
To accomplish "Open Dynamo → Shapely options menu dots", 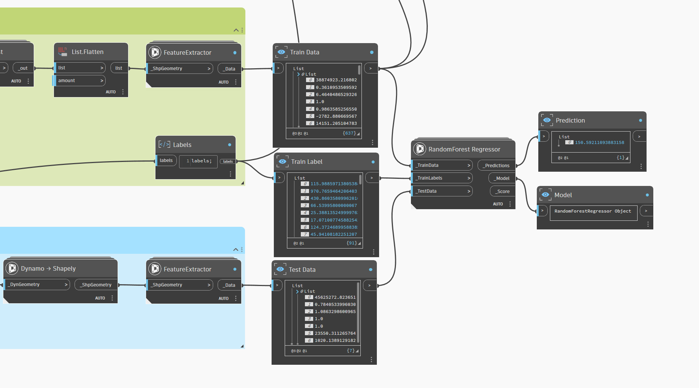I will [x=112, y=298].
